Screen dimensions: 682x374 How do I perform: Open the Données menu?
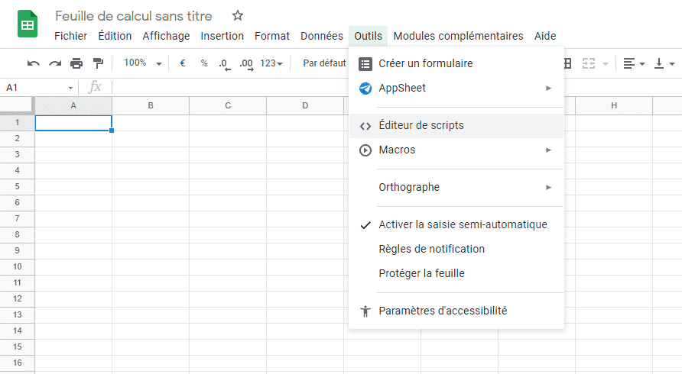pyautogui.click(x=321, y=36)
